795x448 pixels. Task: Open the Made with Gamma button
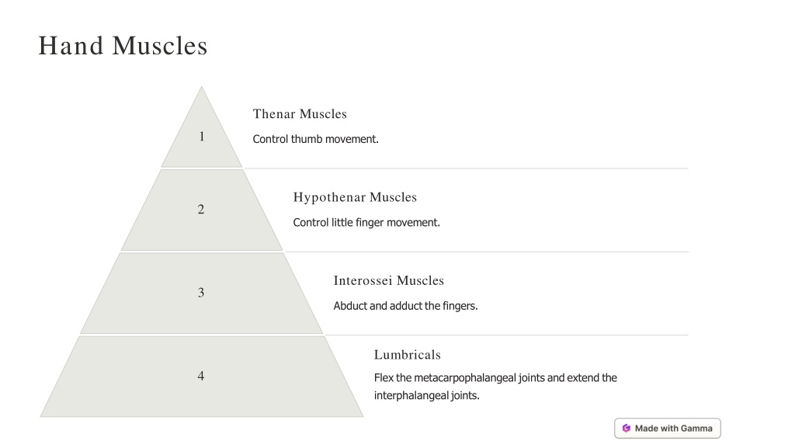(667, 429)
